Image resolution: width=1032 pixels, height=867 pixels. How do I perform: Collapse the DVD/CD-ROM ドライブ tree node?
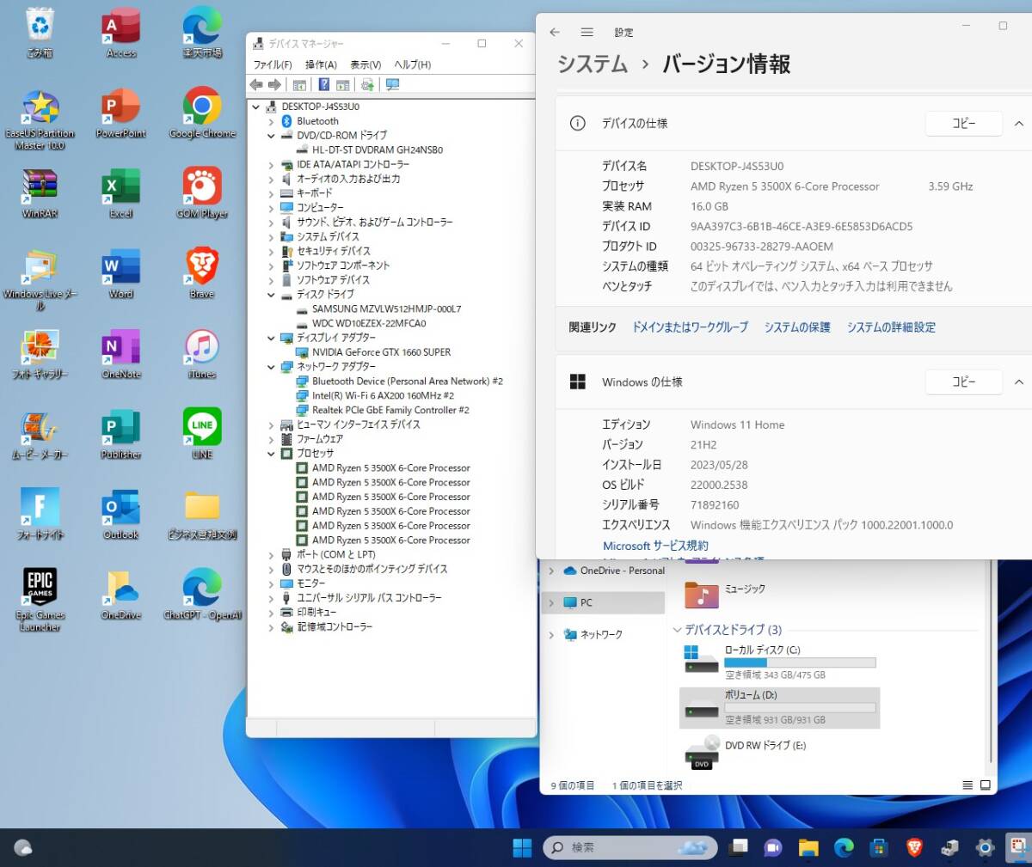(271, 136)
